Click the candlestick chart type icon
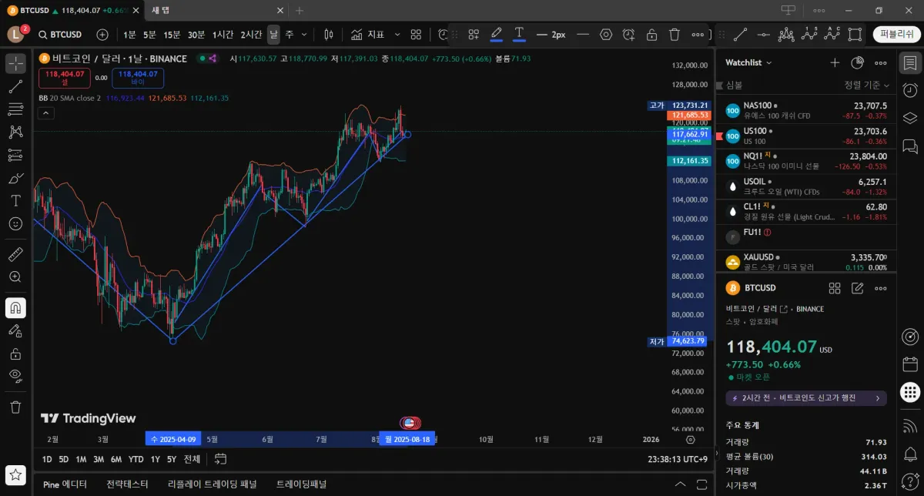Viewport: 924px width, 496px height. coord(329,35)
